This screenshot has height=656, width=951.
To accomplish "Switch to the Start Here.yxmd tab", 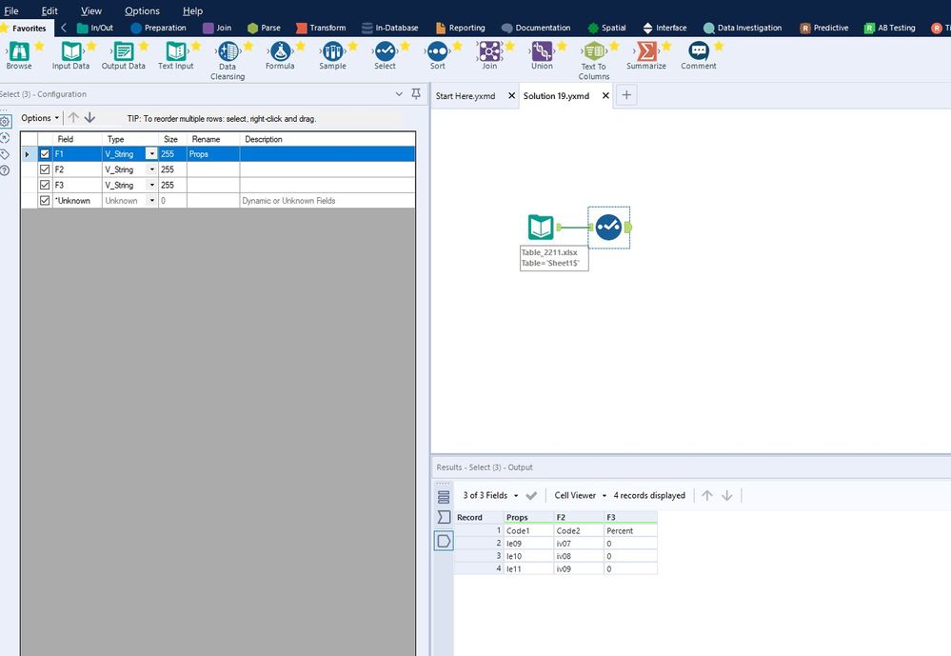I will tap(466, 96).
